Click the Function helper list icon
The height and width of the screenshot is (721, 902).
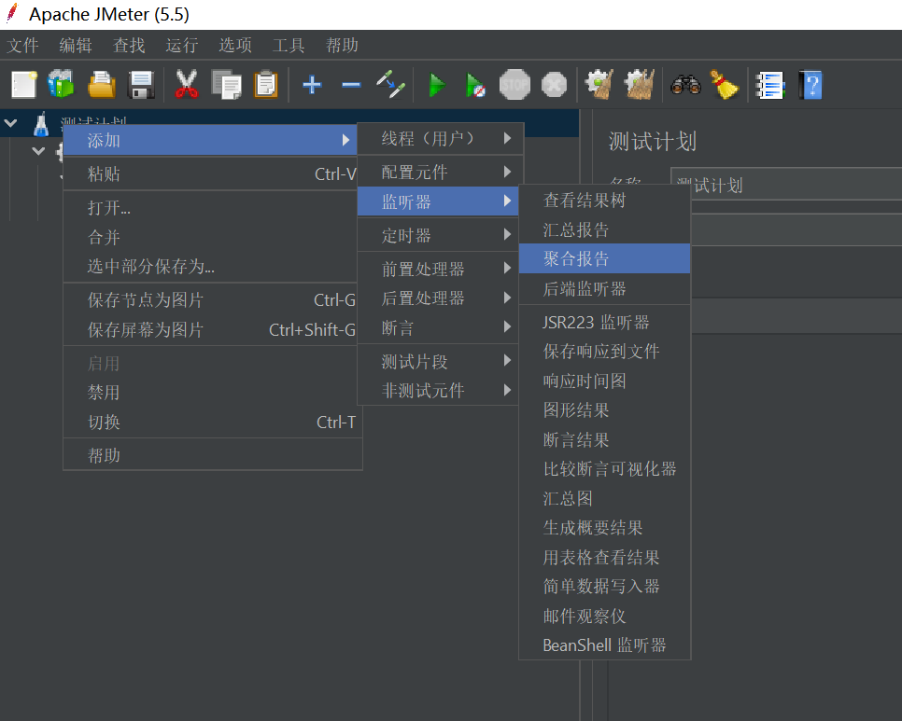coord(770,85)
